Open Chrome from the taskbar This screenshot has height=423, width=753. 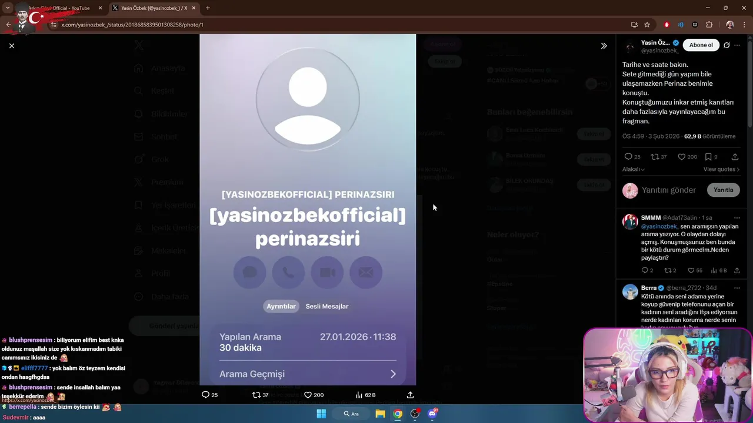point(398,414)
